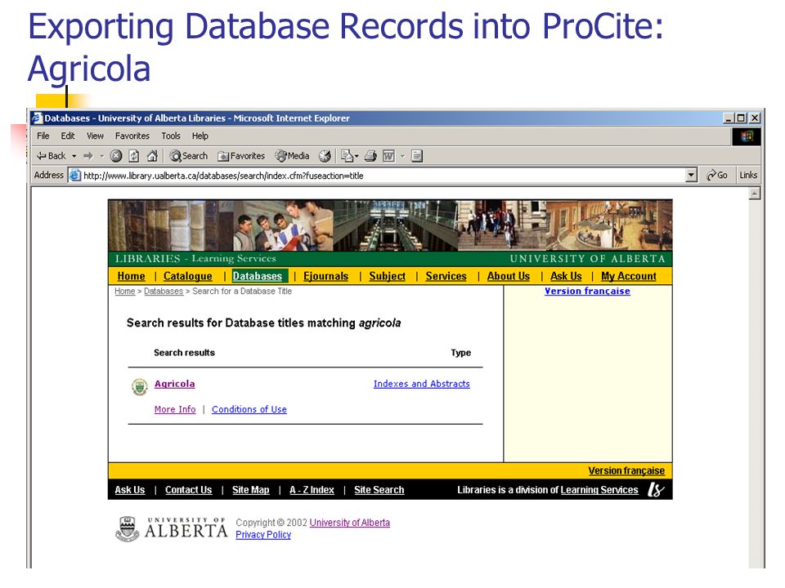The height and width of the screenshot is (588, 785).
Task: Click the Edit with Word icon
Action: pyautogui.click(x=388, y=156)
